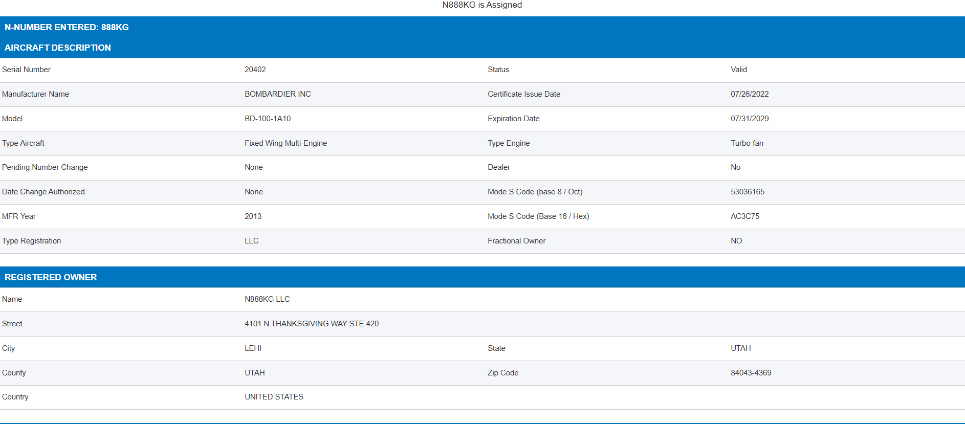Click the 'City' label

[9, 348]
